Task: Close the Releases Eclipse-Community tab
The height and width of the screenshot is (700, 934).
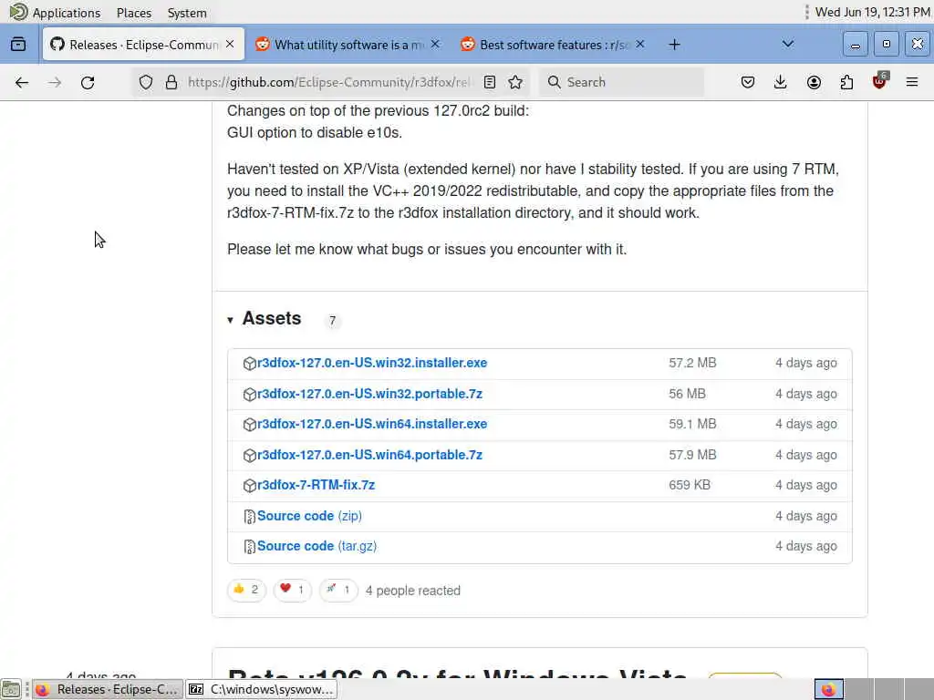Action: [x=230, y=44]
